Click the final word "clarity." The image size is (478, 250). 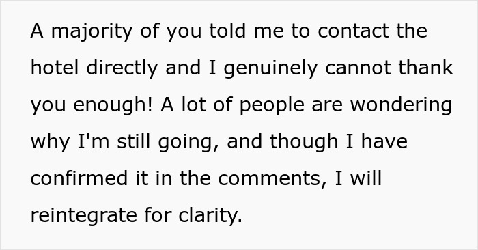tap(210, 216)
